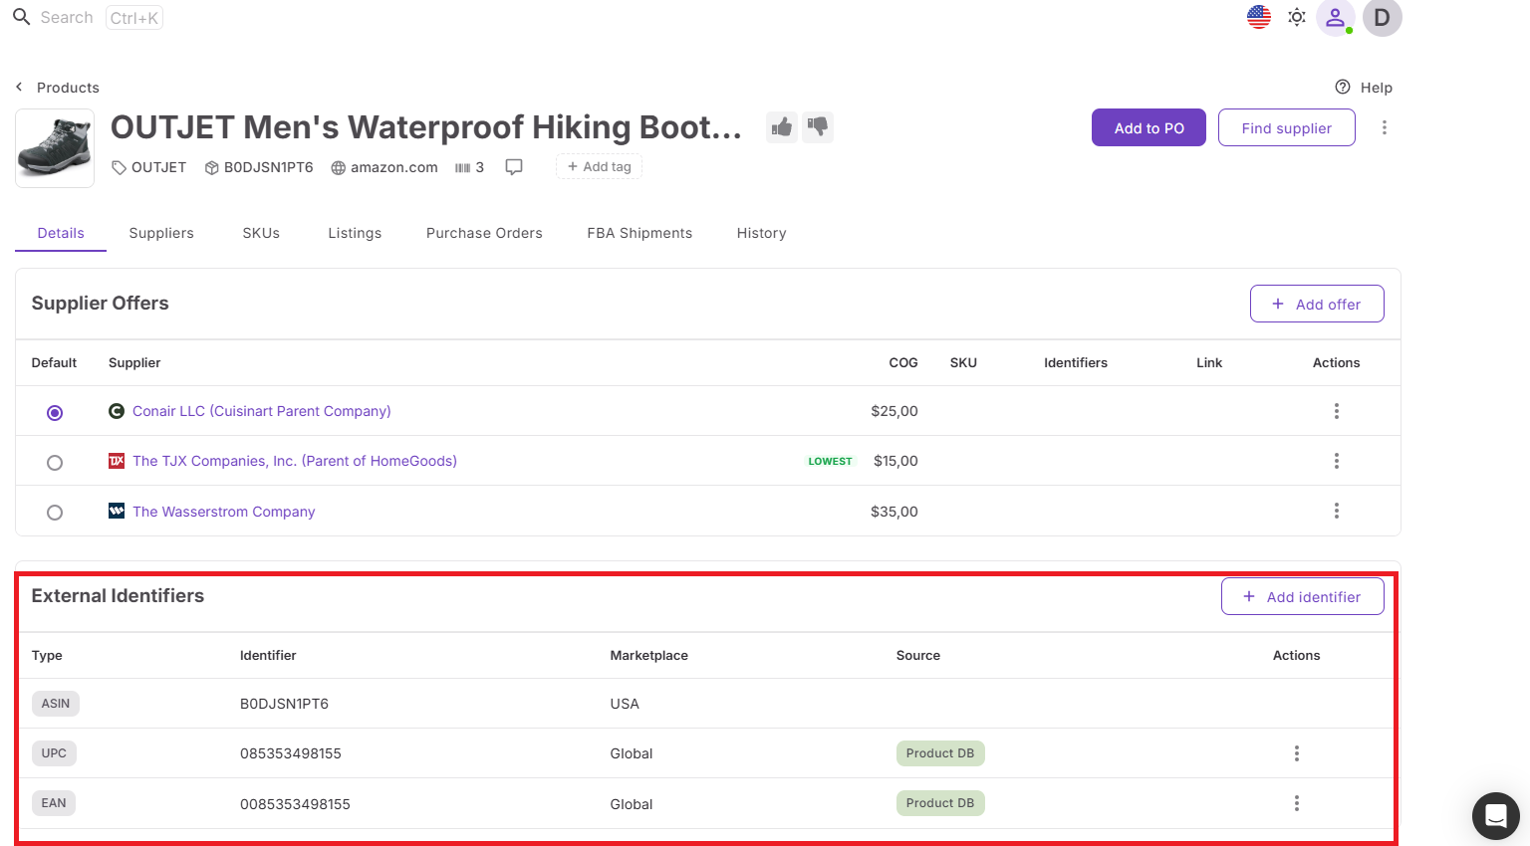The height and width of the screenshot is (846, 1530).
Task: Click the ASIN B0DJSN1PT6 in header
Action: 259,167
